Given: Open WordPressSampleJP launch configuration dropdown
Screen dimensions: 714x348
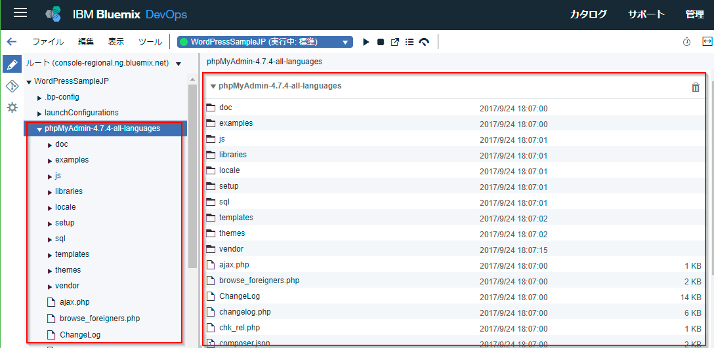Looking at the screenshot, I should 265,42.
